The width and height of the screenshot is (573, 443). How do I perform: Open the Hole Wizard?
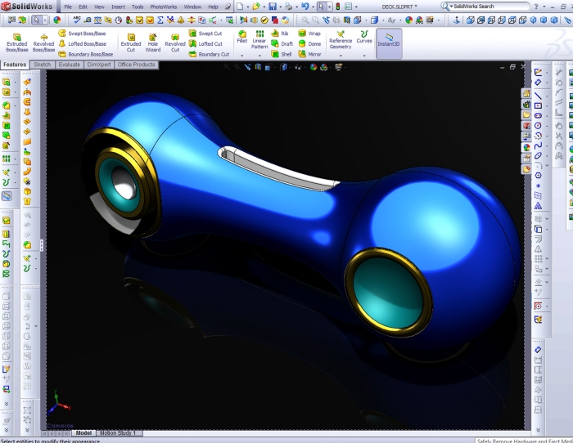pos(153,43)
